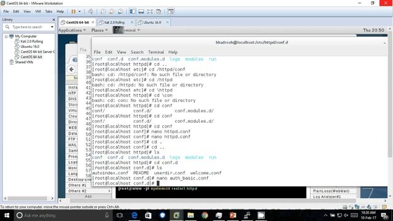Click the VMware suspend/pause VM button
The image size is (393, 221).
pyautogui.click(x=74, y=12)
